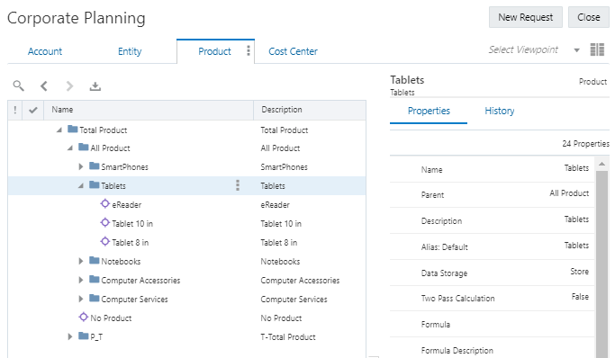Click the 'Formula Description' property label

point(457,351)
